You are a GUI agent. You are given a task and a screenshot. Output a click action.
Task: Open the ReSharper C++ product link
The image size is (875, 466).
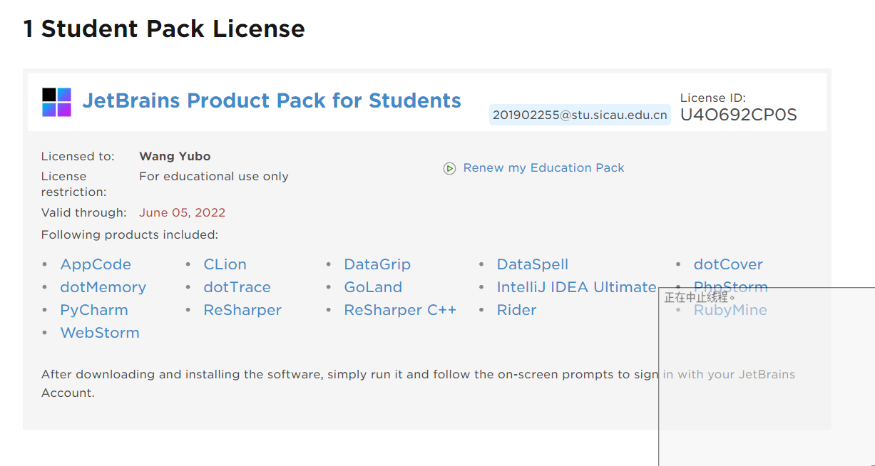[400, 310]
